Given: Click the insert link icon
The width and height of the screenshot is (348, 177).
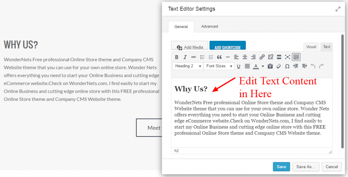Looking at the screenshot, I should point(262,57).
